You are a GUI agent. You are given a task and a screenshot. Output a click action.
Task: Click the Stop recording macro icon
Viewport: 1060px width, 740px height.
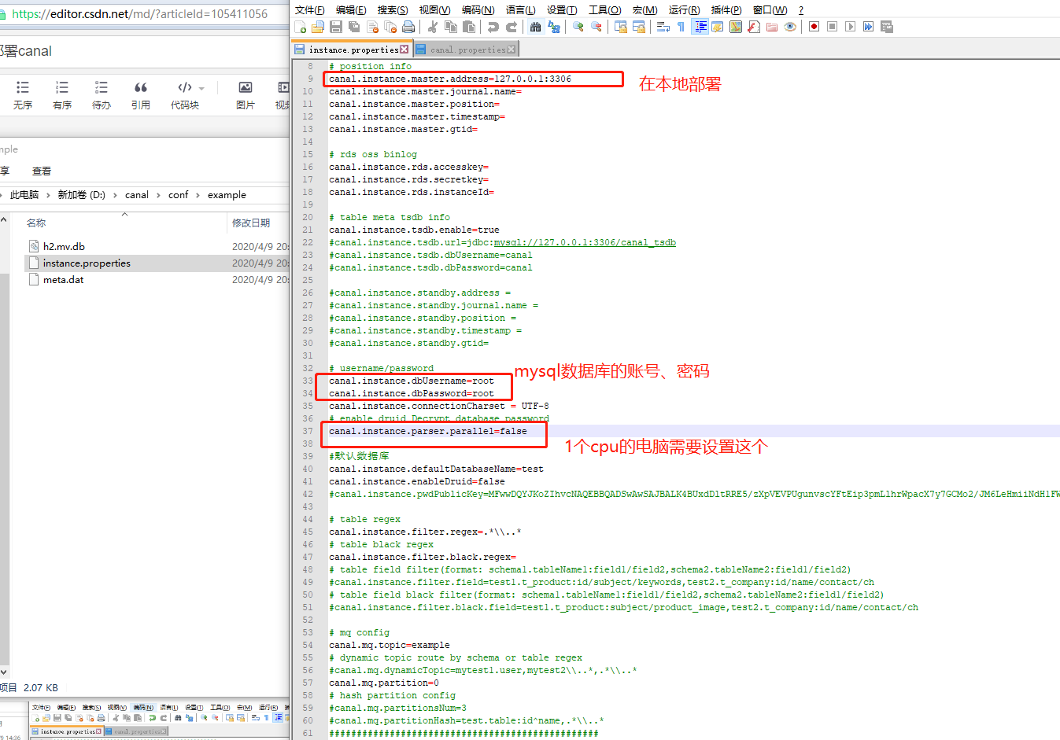[x=832, y=27]
